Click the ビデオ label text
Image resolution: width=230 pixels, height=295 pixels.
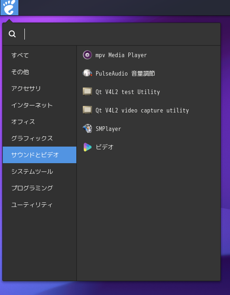pos(104,147)
